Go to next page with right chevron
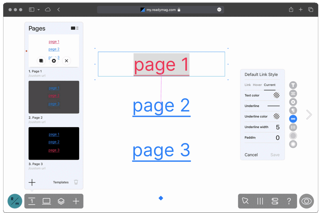Viewport: 322px width, 213px height. click(309, 114)
